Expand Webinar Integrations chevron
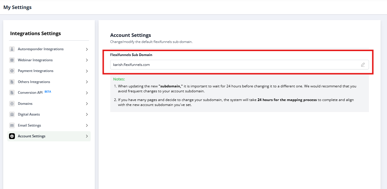 [87, 60]
